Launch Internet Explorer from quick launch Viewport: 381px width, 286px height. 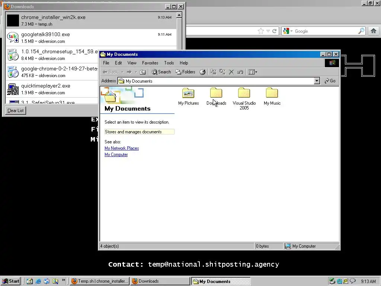(x=38, y=281)
